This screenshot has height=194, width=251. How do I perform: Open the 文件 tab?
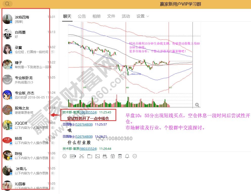click(111, 16)
